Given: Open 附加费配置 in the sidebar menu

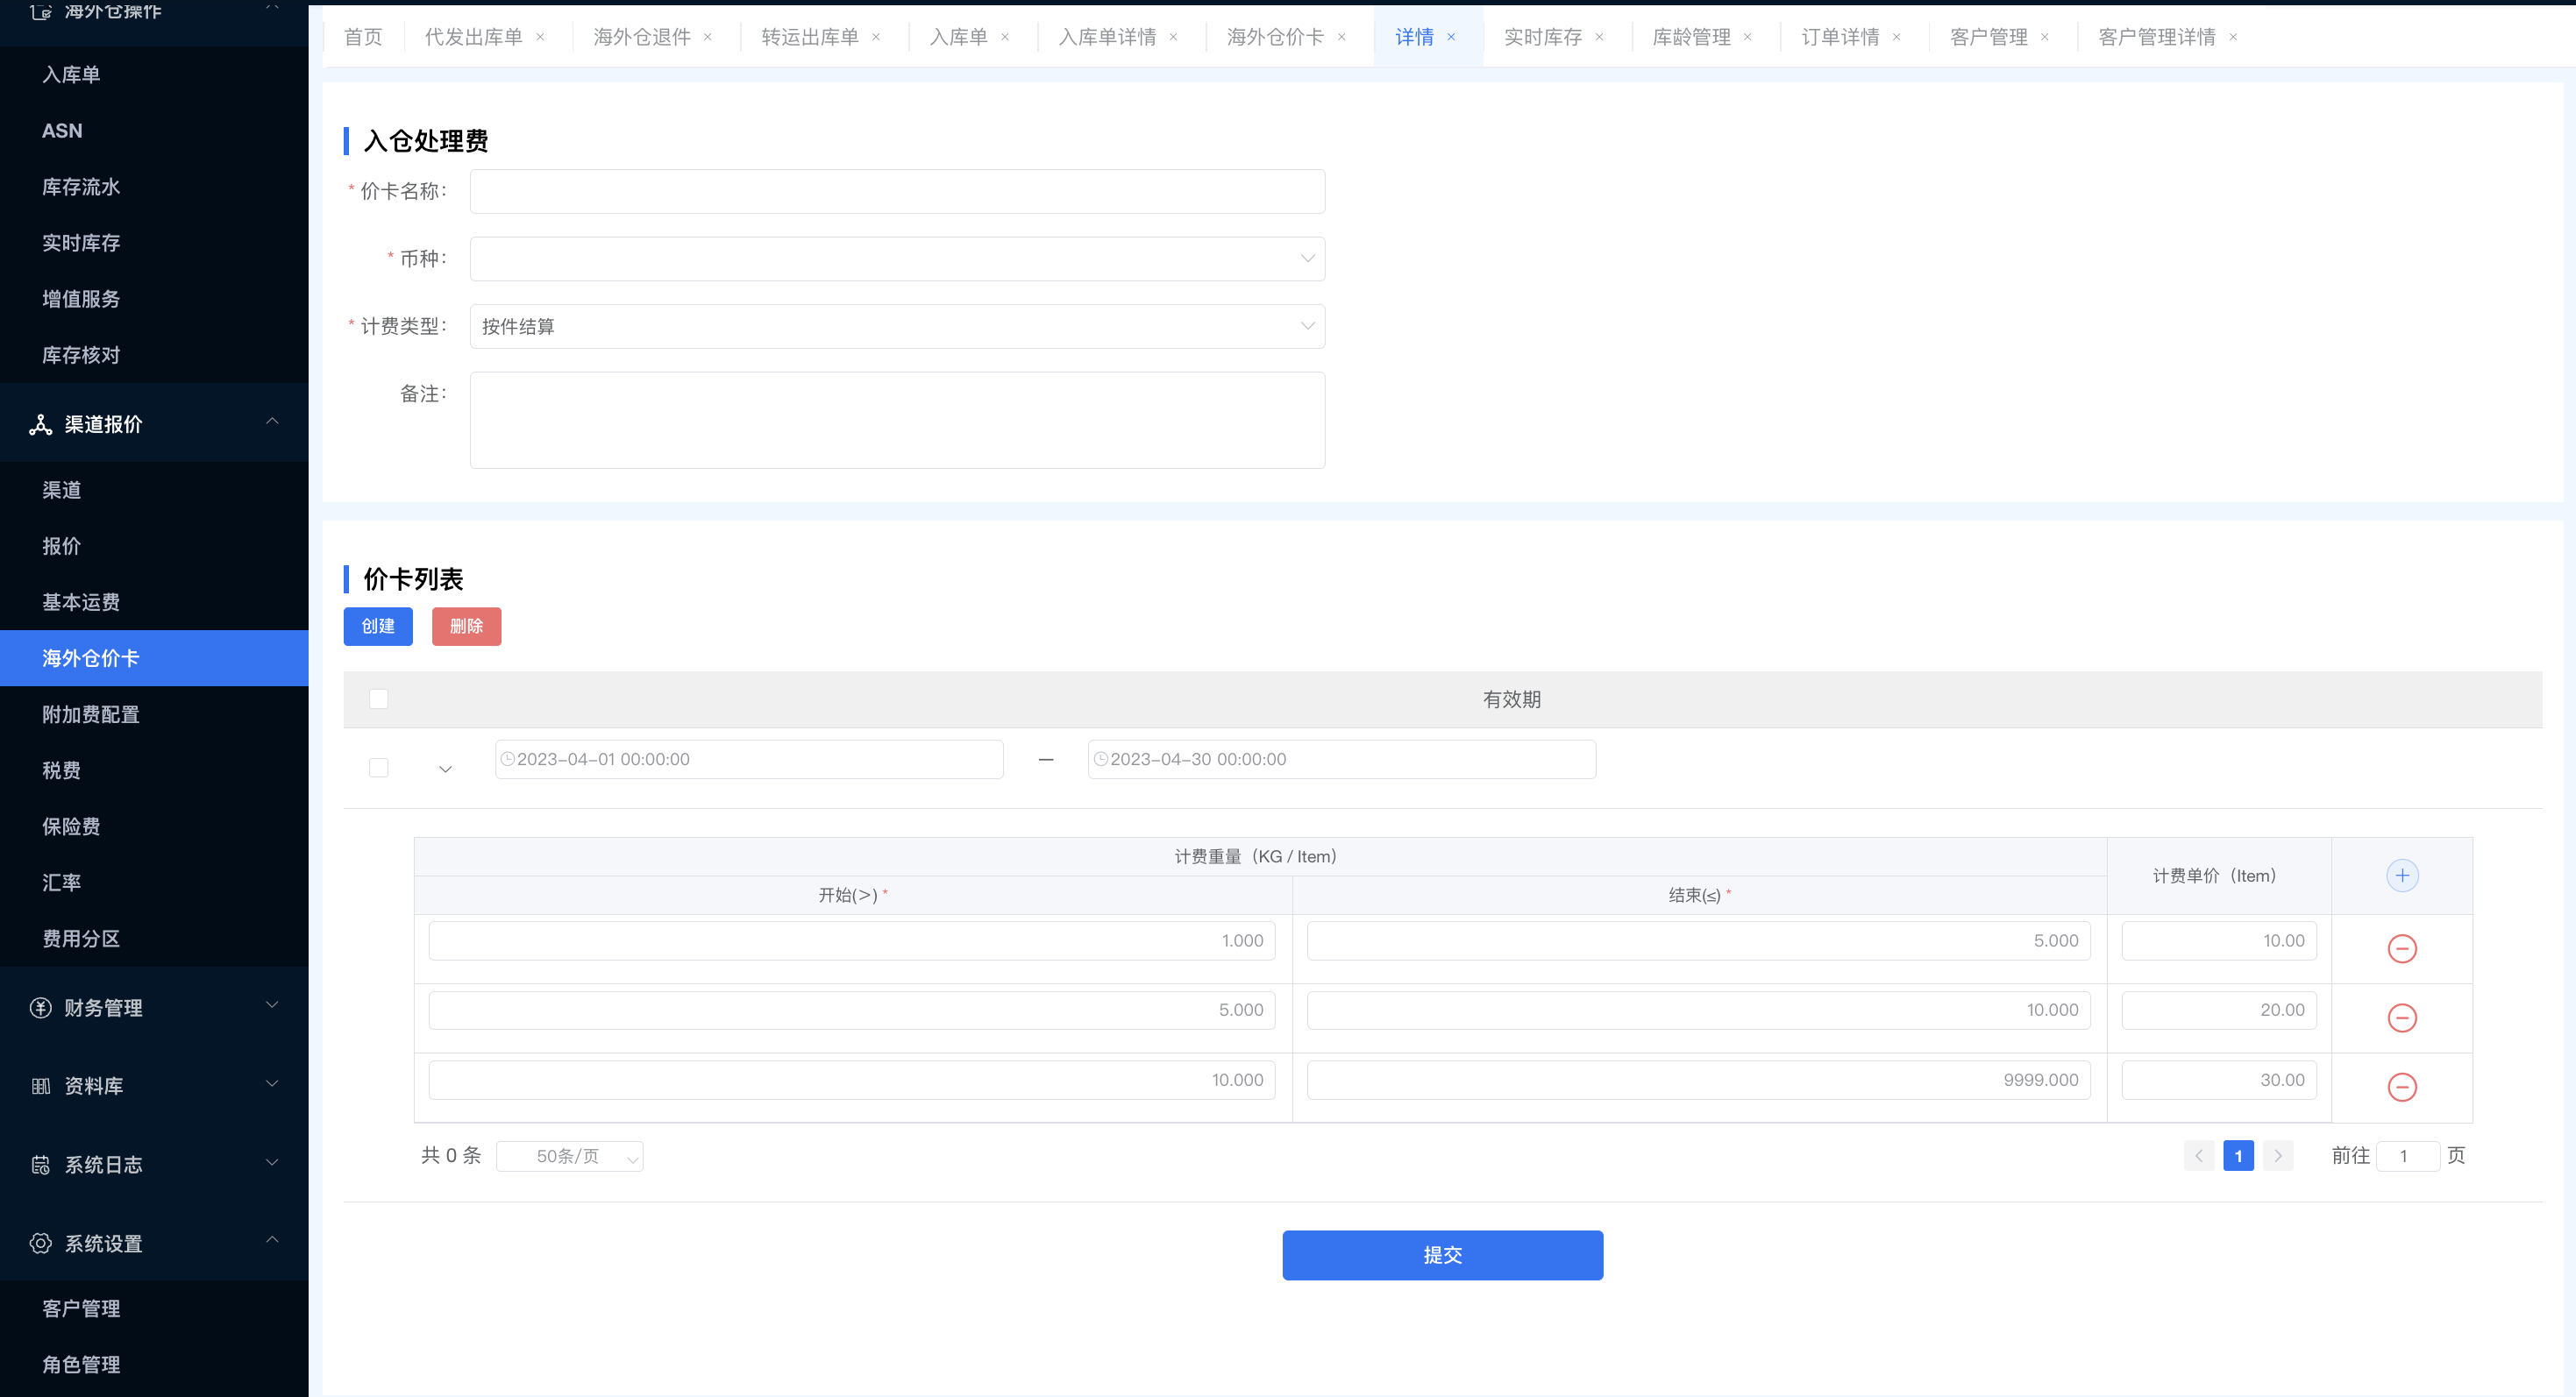Looking at the screenshot, I should 91,714.
